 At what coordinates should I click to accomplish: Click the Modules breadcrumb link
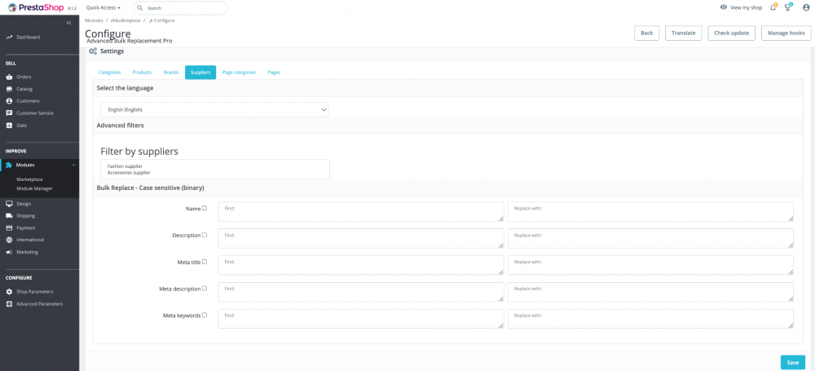coord(94,20)
